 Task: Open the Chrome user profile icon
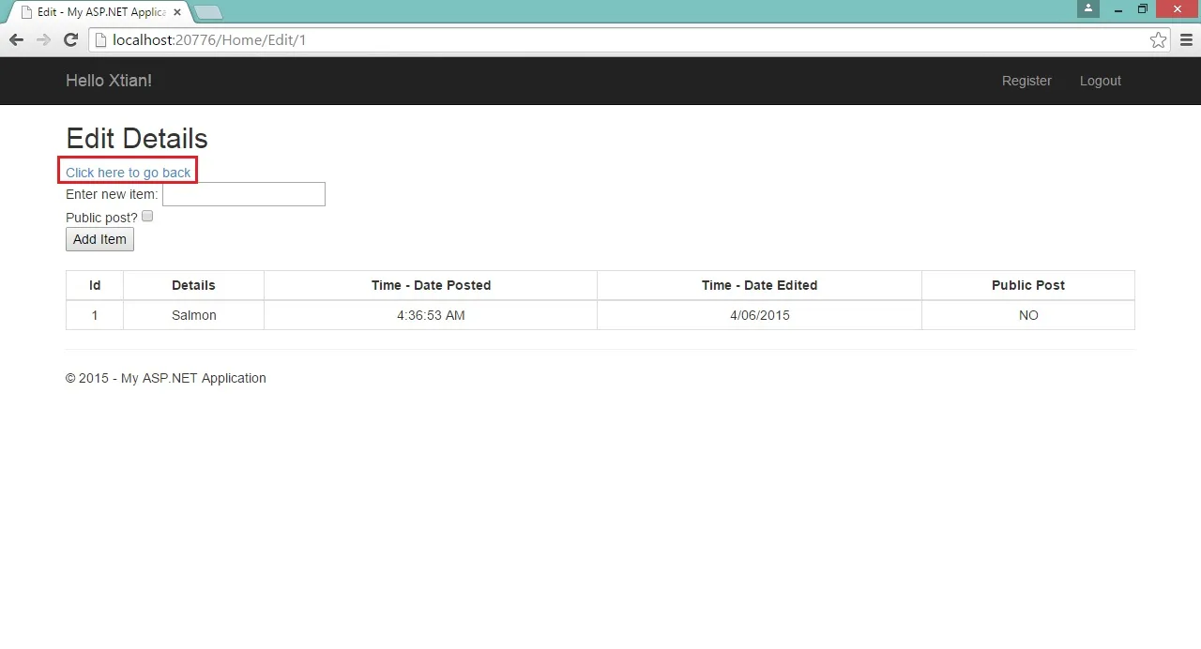1087,8
